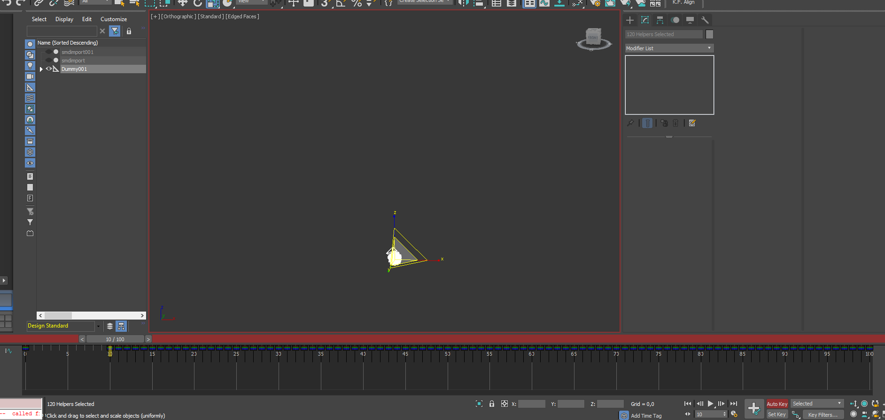This screenshot has width=885, height=420.
Task: Click the Key Filters button
Action: pyautogui.click(x=823, y=415)
